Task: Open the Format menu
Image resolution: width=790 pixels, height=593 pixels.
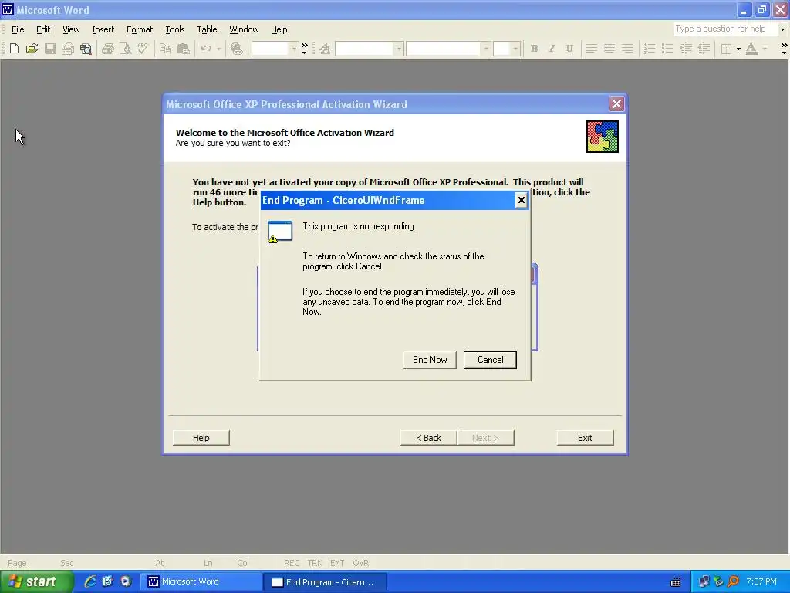Action: 140,29
